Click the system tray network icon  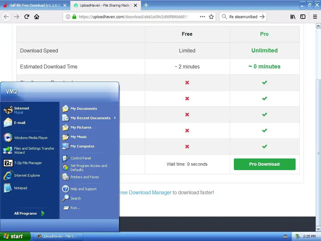pos(298,236)
